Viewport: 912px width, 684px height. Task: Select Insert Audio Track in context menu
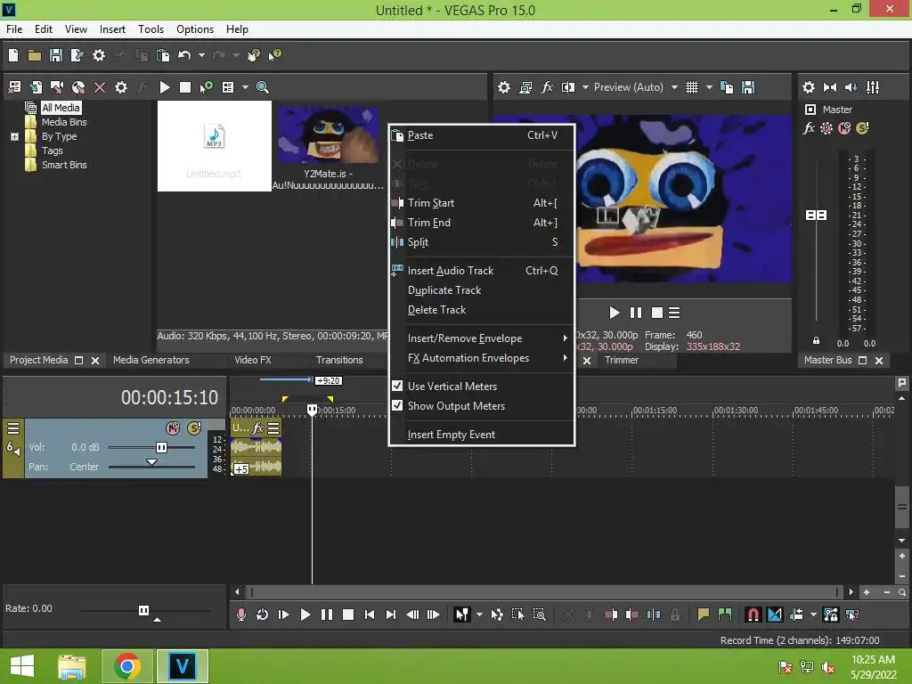pos(482,271)
